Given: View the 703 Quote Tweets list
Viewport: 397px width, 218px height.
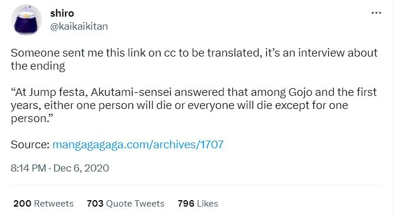Looking at the screenshot, I should point(125,203).
